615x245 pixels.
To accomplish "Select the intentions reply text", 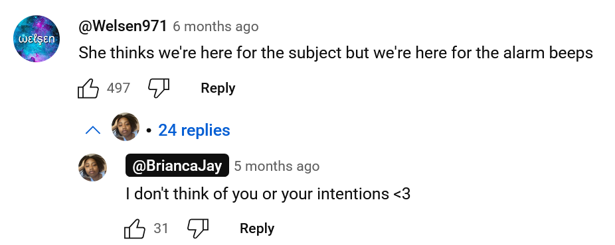I will click(268, 193).
